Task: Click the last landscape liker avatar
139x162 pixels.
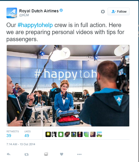Action: click(x=99, y=134)
